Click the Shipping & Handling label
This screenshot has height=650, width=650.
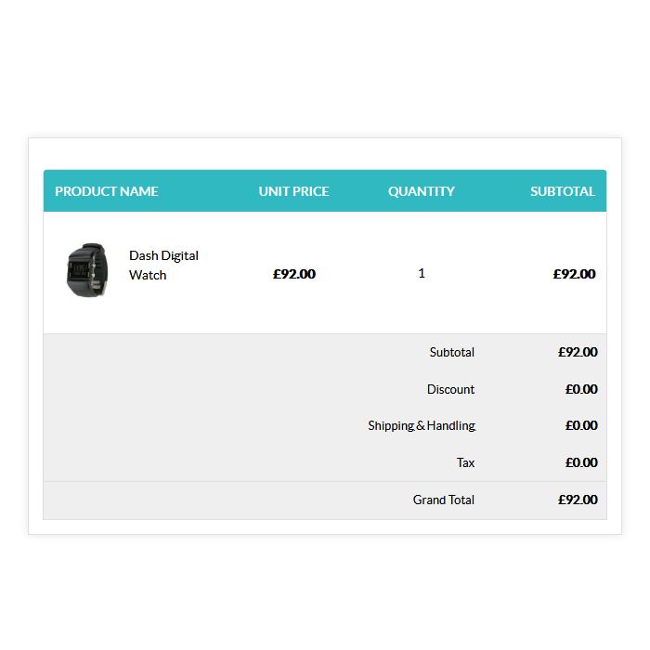tap(422, 425)
